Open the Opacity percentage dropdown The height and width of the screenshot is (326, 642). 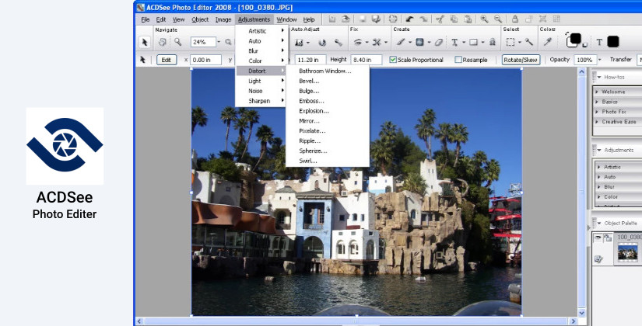click(599, 60)
